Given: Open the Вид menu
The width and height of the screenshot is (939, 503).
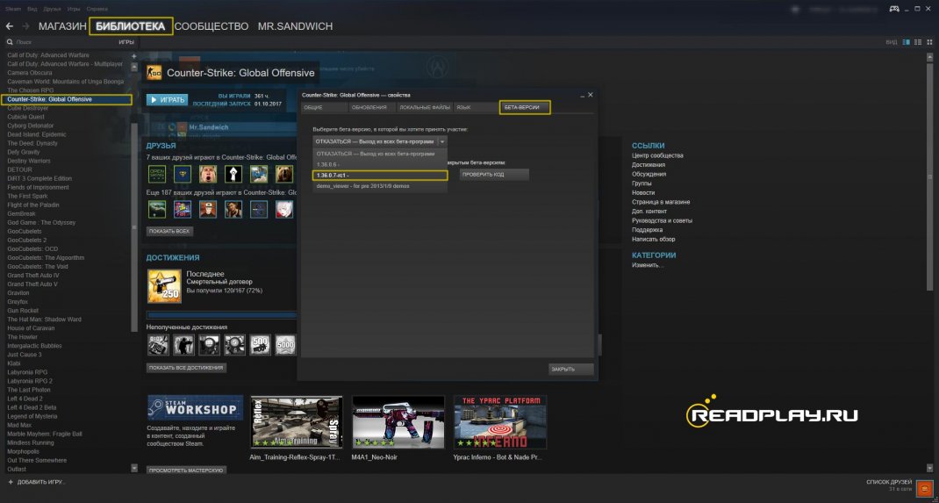Looking at the screenshot, I should pyautogui.click(x=32, y=10).
